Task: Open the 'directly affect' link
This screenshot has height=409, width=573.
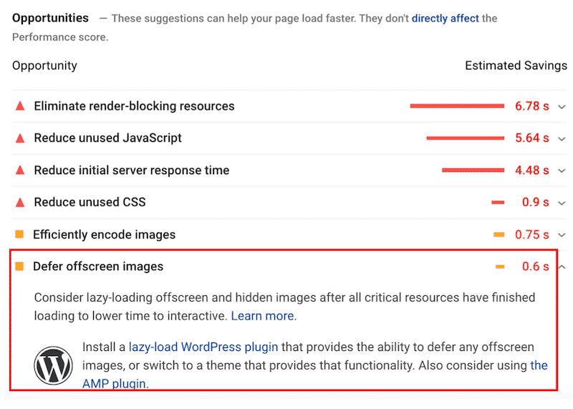Action: [445, 18]
